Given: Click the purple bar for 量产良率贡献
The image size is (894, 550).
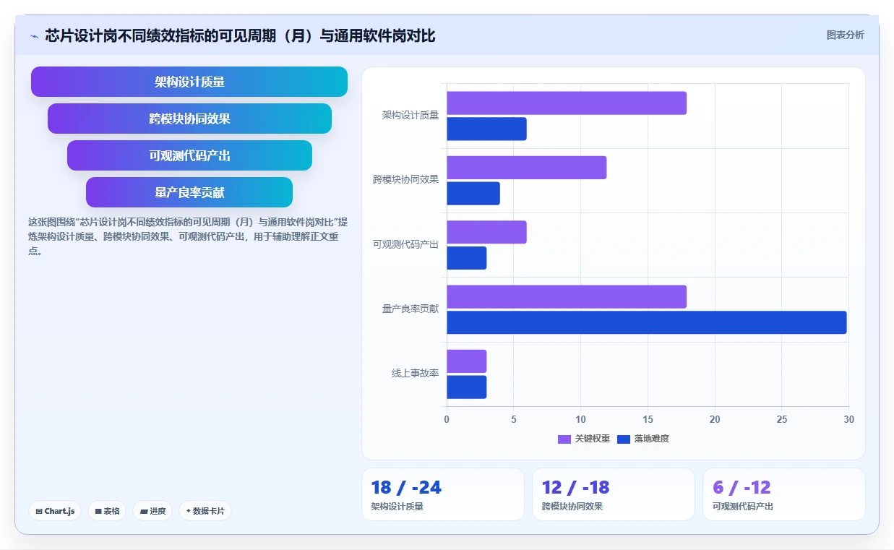Looking at the screenshot, I should point(567,296).
